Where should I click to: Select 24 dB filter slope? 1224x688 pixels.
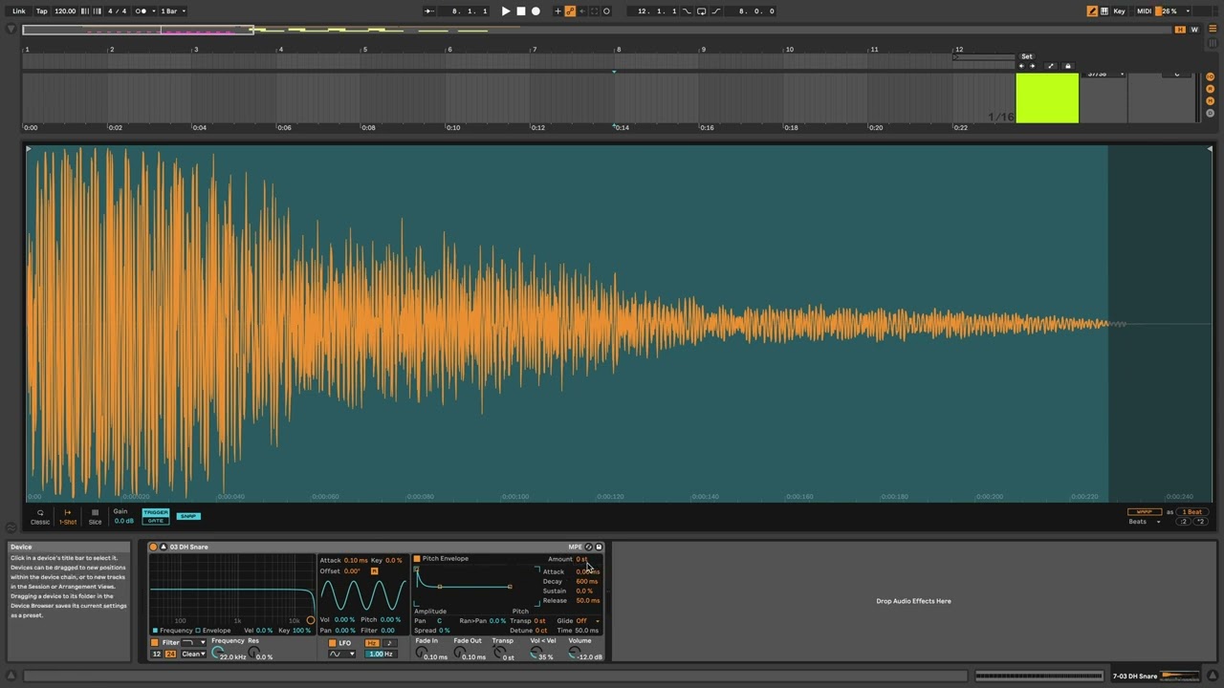coord(171,654)
